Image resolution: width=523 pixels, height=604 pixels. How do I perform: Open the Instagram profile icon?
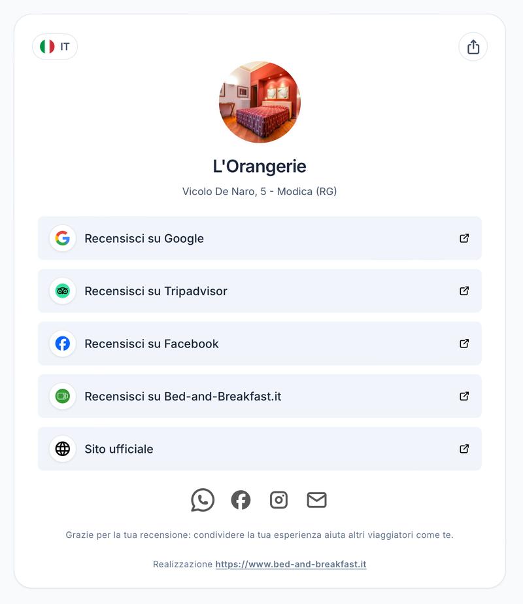[278, 500]
